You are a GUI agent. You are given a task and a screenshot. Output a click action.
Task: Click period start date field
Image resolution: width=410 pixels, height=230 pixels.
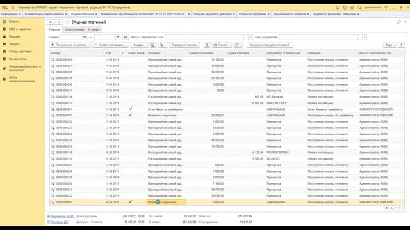pyautogui.click(x=72, y=37)
